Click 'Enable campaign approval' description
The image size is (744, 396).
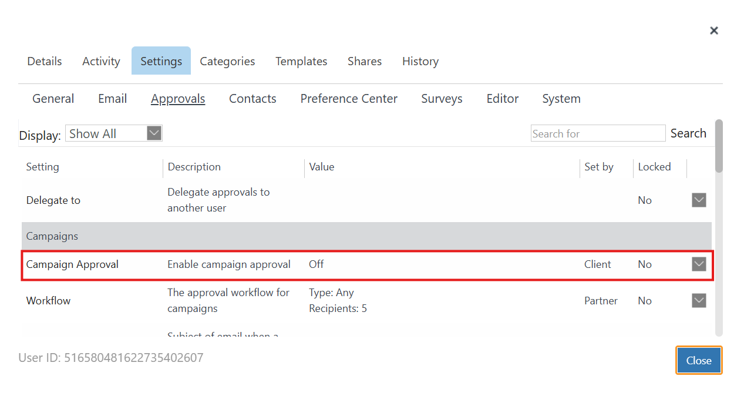229,264
